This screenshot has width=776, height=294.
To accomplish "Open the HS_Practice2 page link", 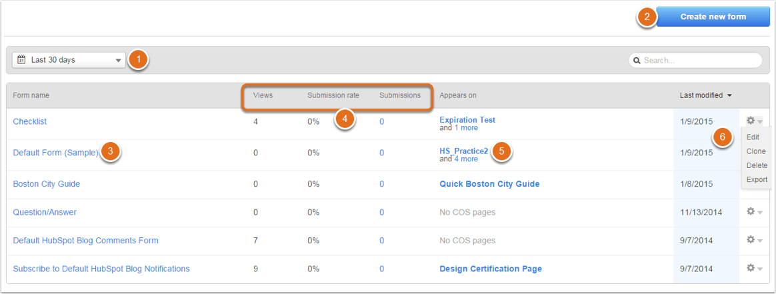I will pos(464,151).
